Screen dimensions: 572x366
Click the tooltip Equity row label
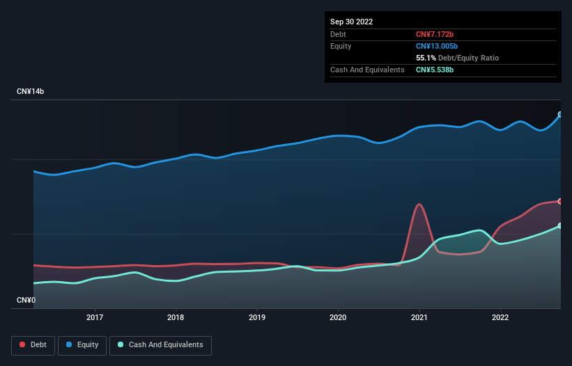[x=341, y=46]
